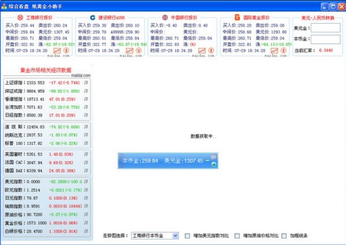Open details for 纳斯达克 row
The height and width of the screenshot is (245, 346).
pyautogui.click(x=86, y=135)
